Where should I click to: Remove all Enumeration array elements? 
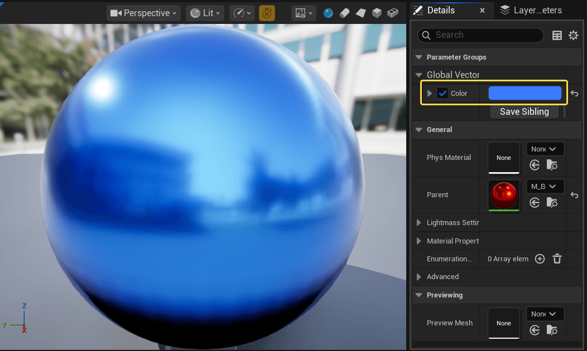[x=557, y=259]
